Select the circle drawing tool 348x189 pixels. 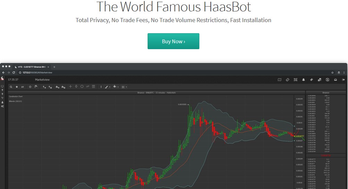pyautogui.click(x=82, y=87)
